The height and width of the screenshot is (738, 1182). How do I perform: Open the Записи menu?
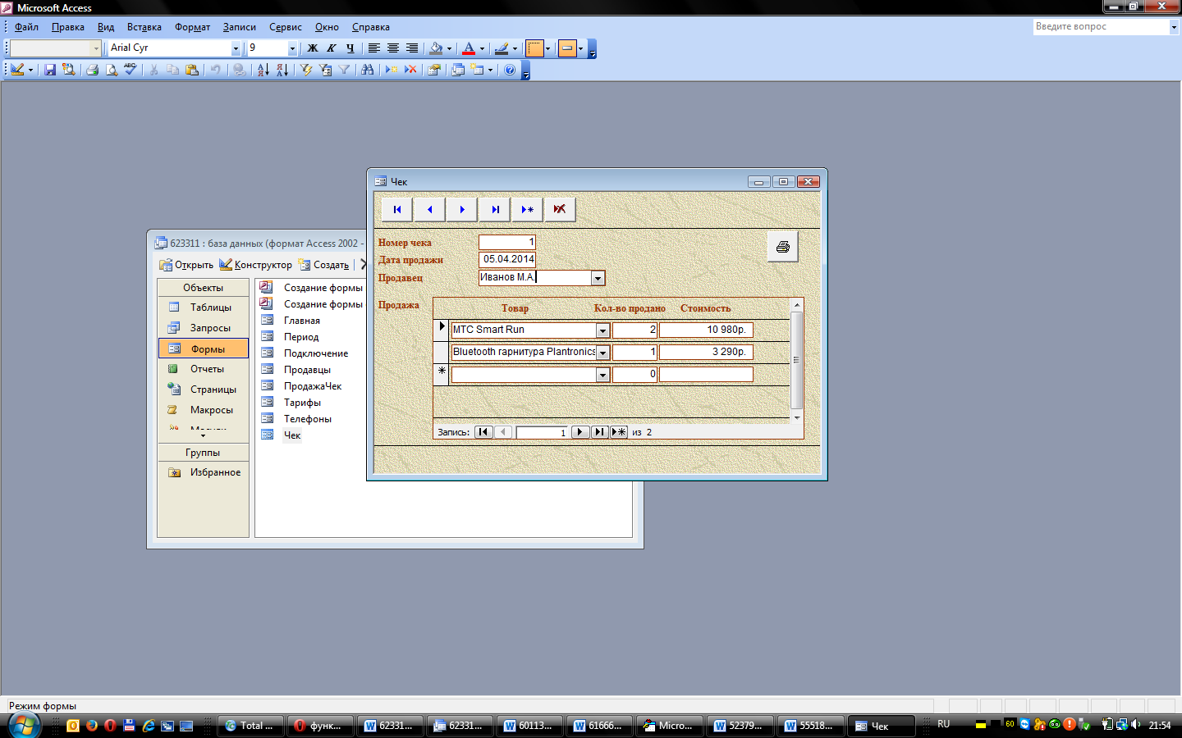[x=239, y=27]
